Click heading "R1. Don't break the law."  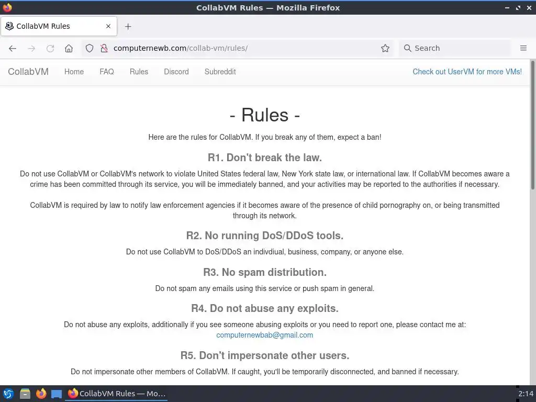(x=264, y=158)
